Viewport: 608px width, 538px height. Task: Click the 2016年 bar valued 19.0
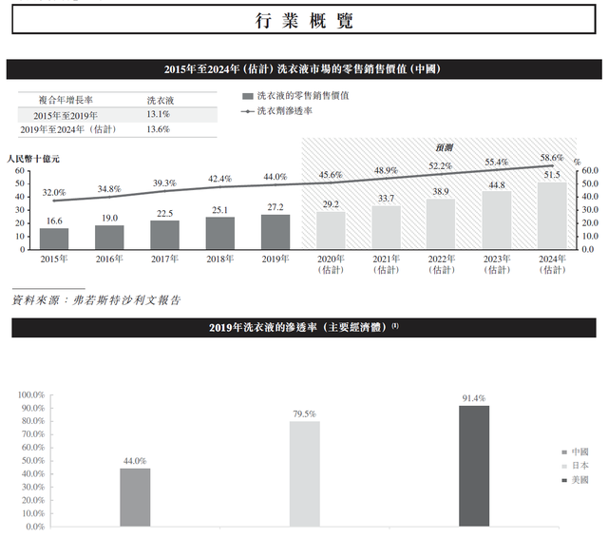[109, 237]
